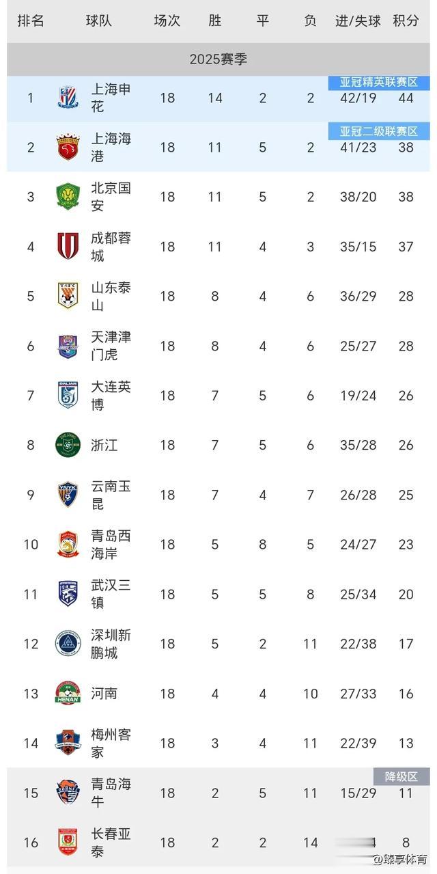Click the 进/失球 goals column header
Viewport: 437px width, 874px height.
tap(358, 21)
